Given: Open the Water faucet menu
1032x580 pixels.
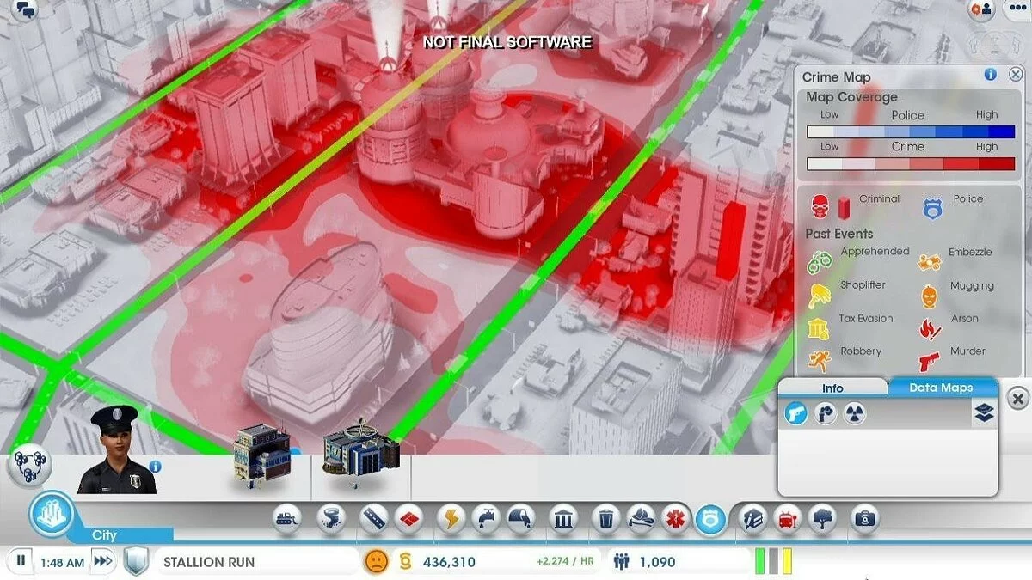Looking at the screenshot, I should point(486,518).
